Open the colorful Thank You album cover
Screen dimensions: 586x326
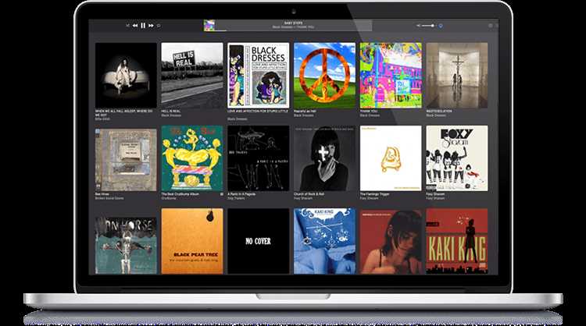point(391,76)
